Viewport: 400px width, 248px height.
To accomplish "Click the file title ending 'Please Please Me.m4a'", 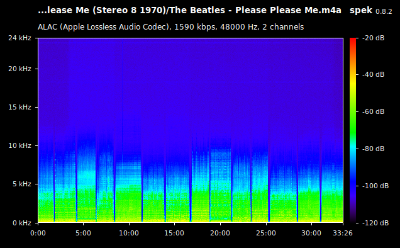I will click(189, 11).
